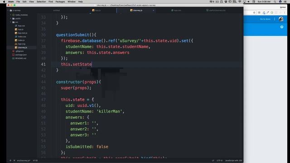
Task: Open Spotlight search in the menu bar
Action: click(x=275, y=2)
